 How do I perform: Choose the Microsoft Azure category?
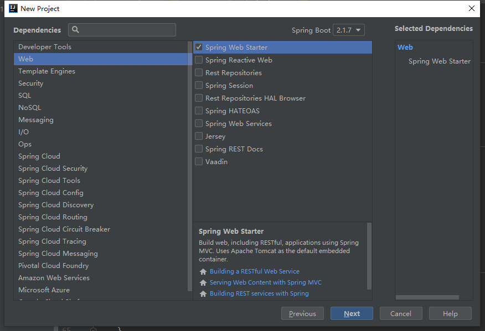coord(101,290)
